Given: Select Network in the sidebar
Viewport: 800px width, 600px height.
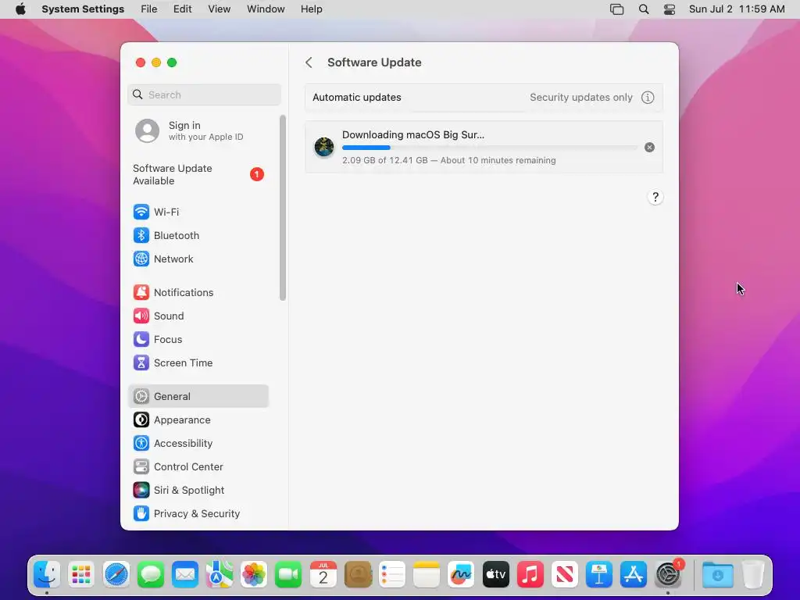Looking at the screenshot, I should coord(198,259).
